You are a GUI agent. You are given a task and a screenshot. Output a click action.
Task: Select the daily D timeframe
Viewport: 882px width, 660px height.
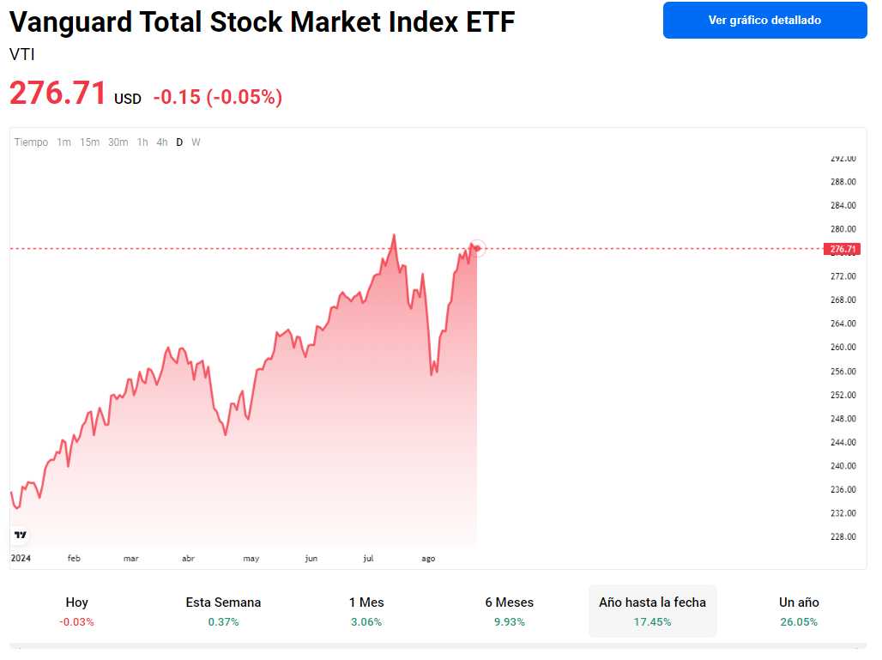[x=179, y=142]
